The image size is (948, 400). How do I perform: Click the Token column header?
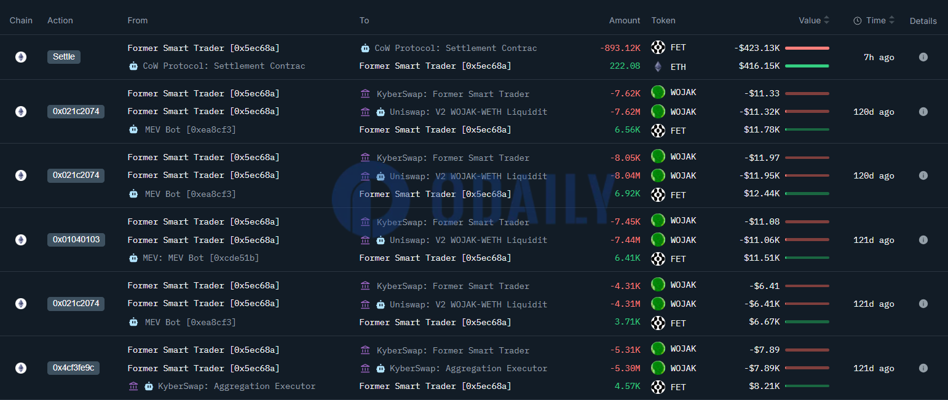(x=663, y=20)
